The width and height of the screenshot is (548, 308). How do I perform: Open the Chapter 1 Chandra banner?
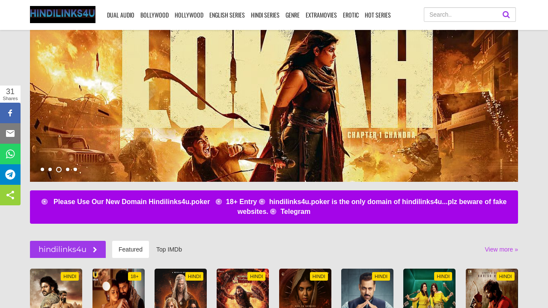click(274, 106)
